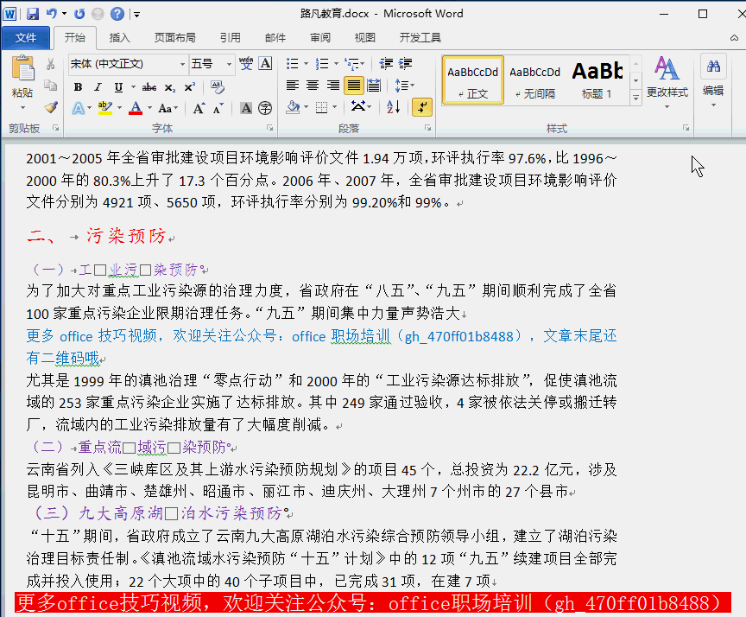
Task: Toggle Italic formatting
Action: 98,87
